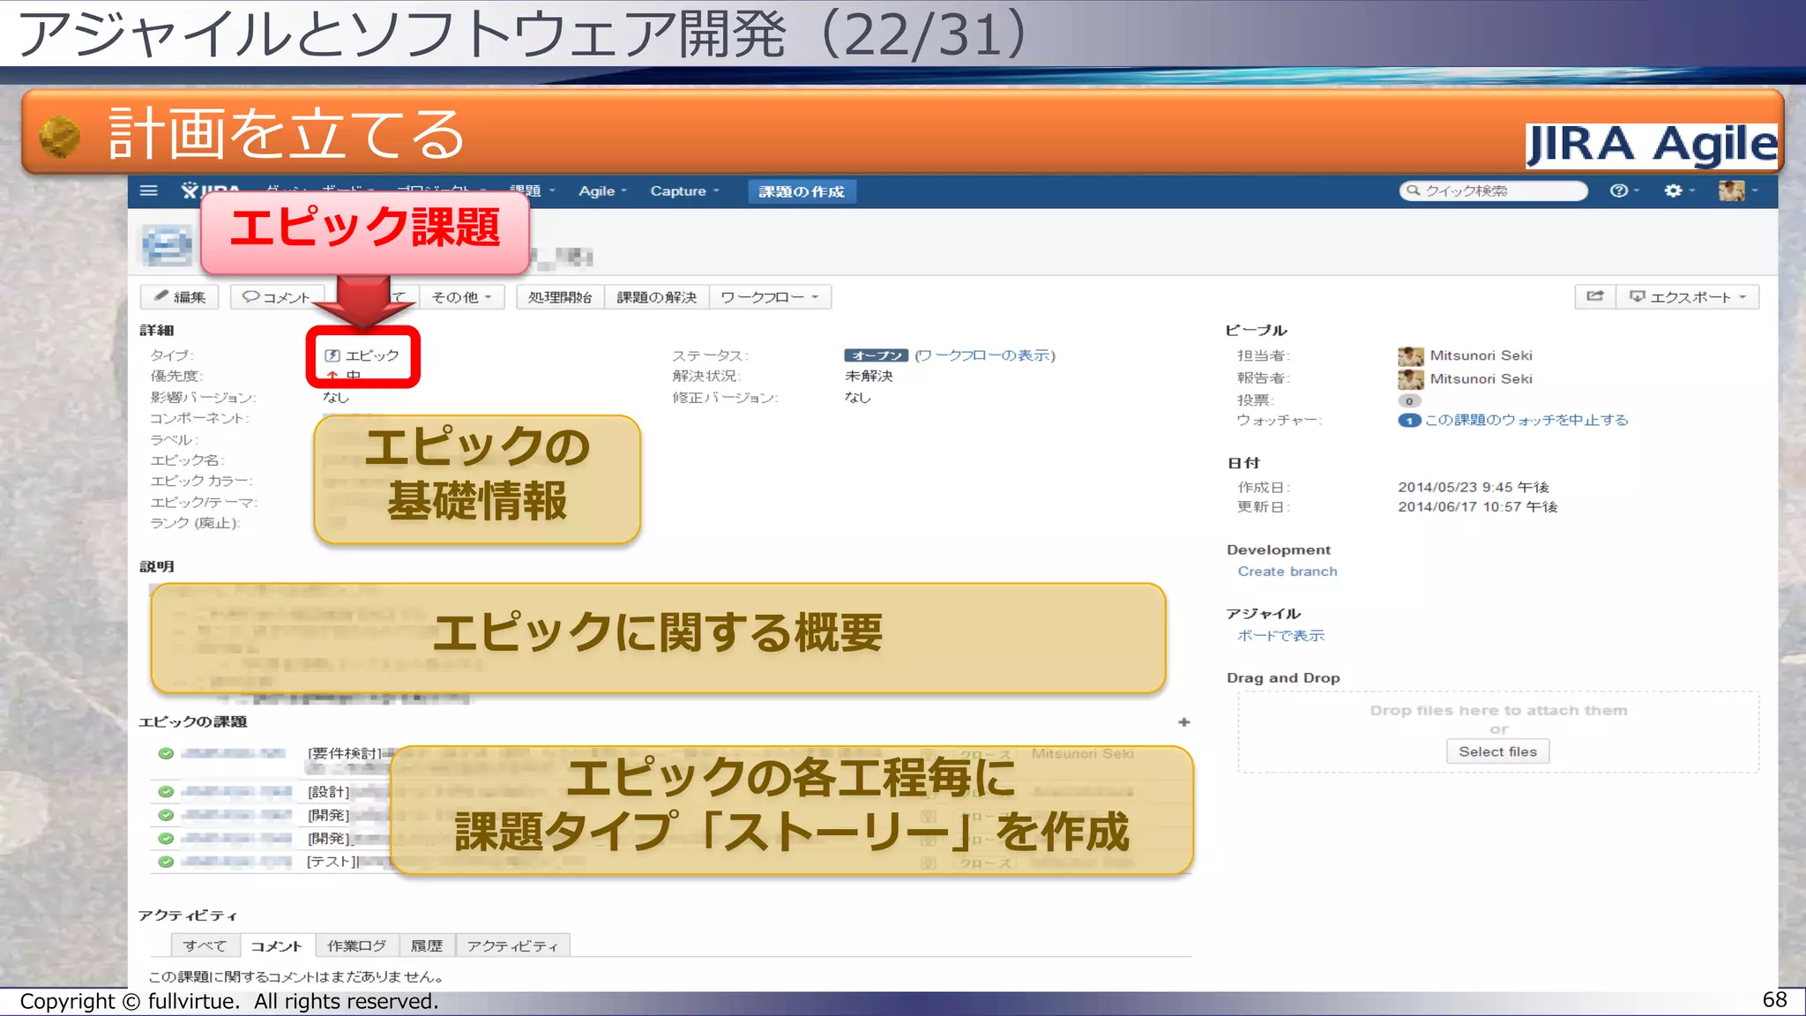Image resolution: width=1806 pixels, height=1016 pixels.
Task: Click assignee name Mitsunori Seki
Action: click(1481, 355)
